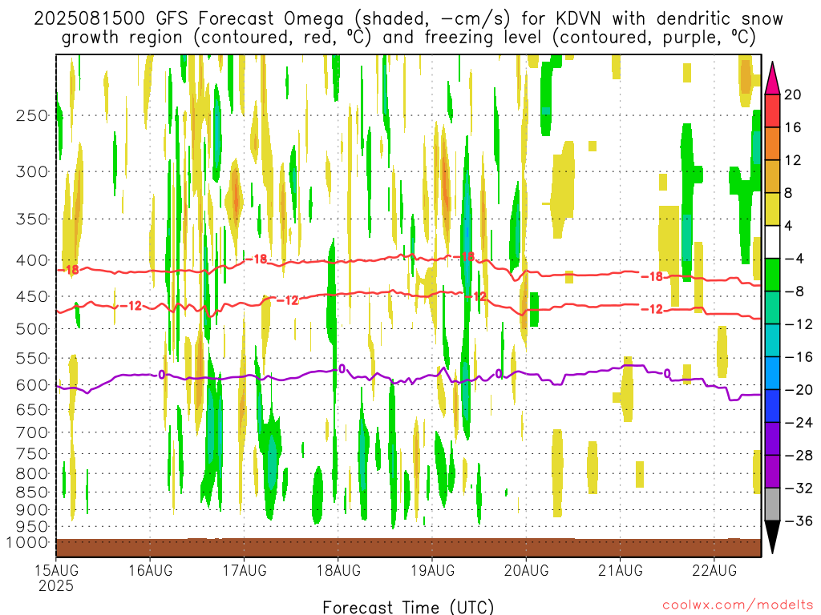This screenshot has width=821, height=615.
Task: Click the 16AUG time axis label
Action: click(x=150, y=570)
